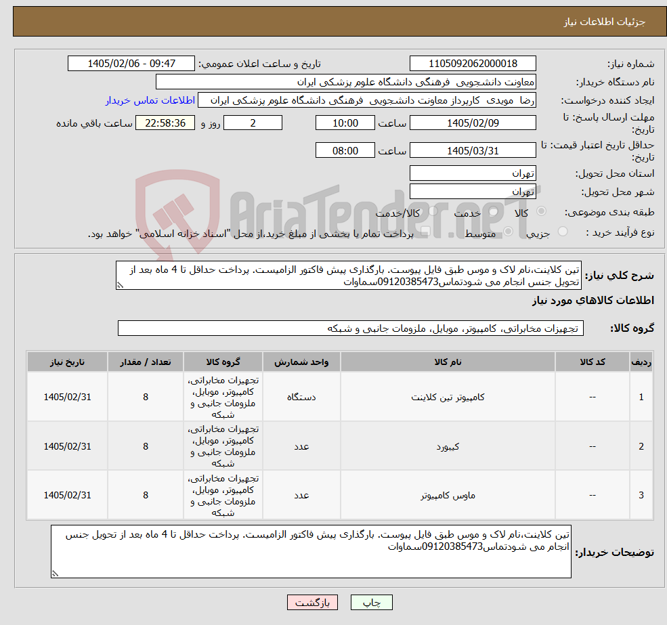Screen dimensions: 667x625
Task: Click the delivery city field تهران
Action: (x=473, y=192)
